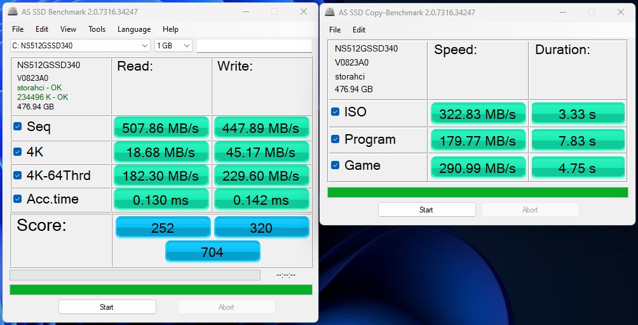
Task: Click Seq write result 447.89 MB/s
Action: 261,128
